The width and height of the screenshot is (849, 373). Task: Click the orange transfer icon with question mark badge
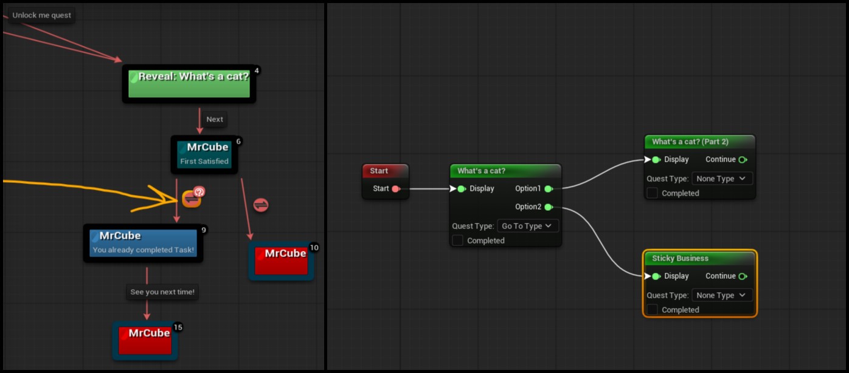192,198
